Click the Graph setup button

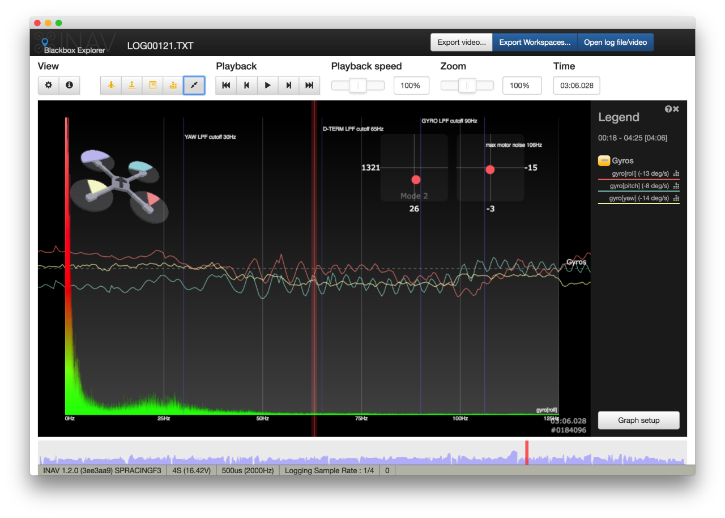click(638, 421)
